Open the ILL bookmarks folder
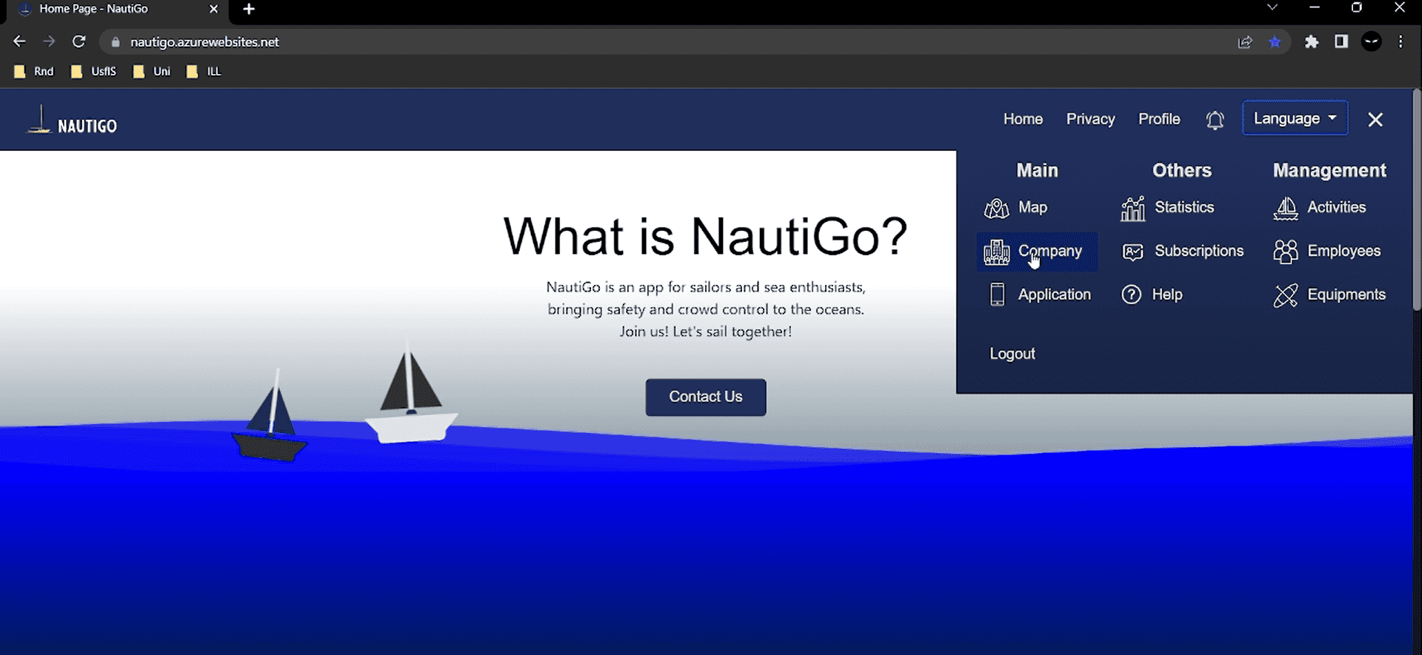This screenshot has width=1422, height=655. click(204, 71)
